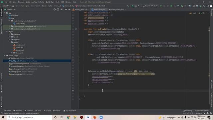This screenshot has width=213, height=120.
Task: Click the Collapse All icon in Project panel
Action: [62, 10]
